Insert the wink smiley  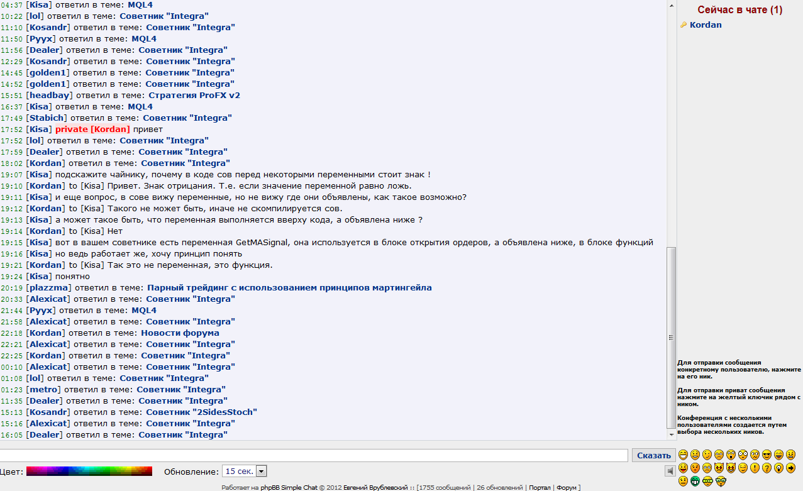click(707, 455)
